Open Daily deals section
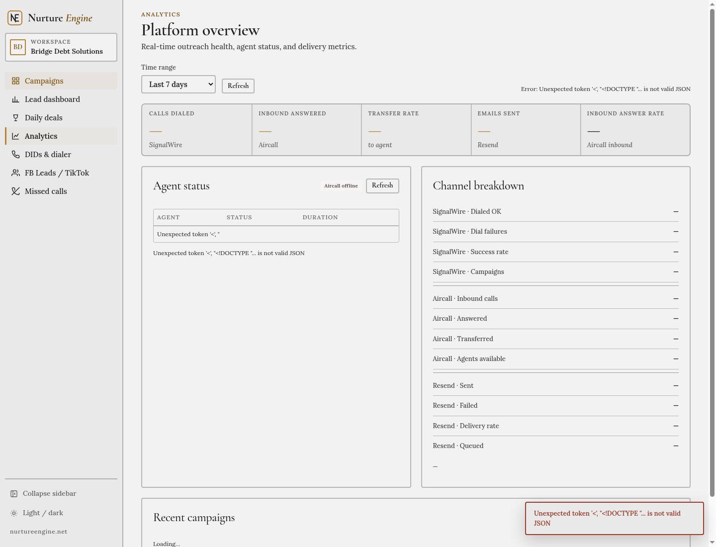Viewport: 716px width, 547px height. [x=61, y=118]
